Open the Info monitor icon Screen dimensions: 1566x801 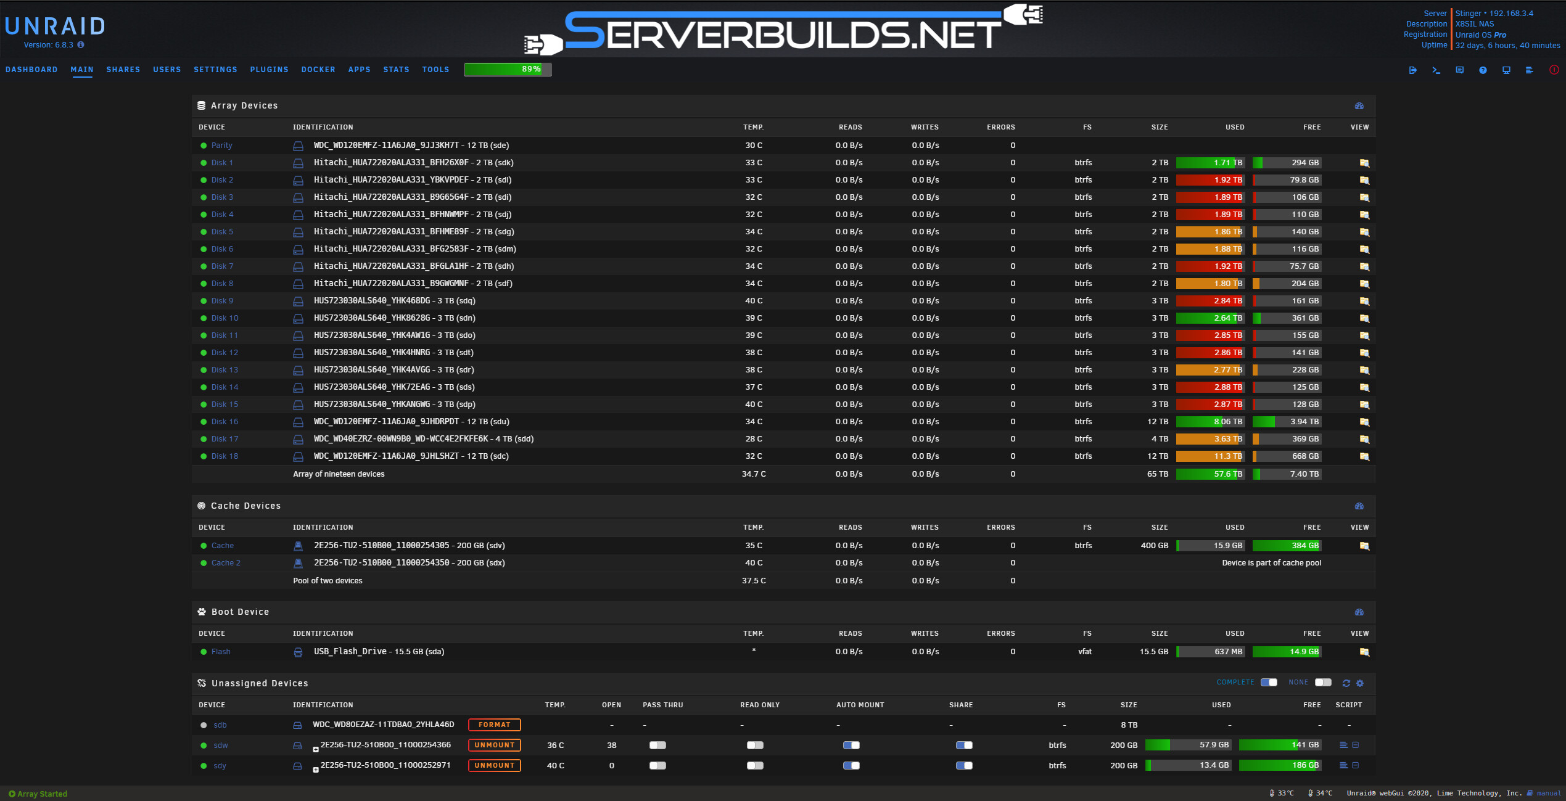[x=1507, y=70]
